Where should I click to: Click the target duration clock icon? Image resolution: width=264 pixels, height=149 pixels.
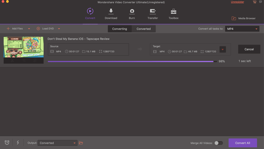[169, 52]
